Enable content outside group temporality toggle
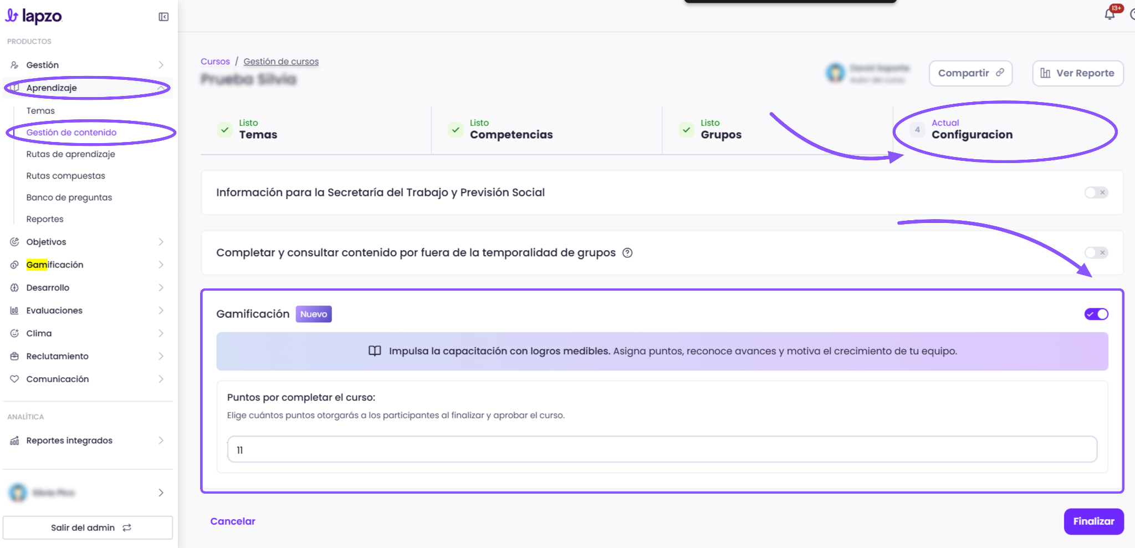 click(x=1096, y=253)
